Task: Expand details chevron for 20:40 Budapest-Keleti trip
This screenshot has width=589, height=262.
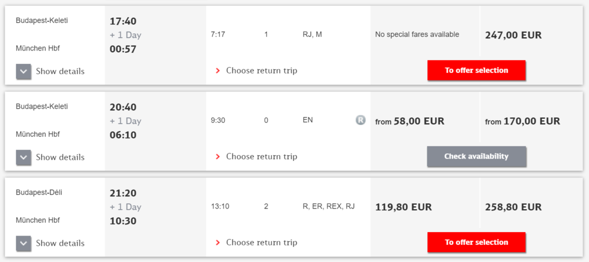Action: 24,157
